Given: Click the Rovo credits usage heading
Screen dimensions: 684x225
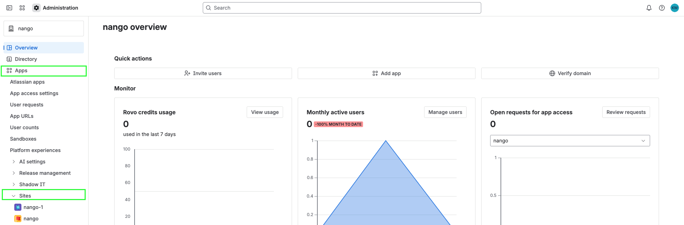Looking at the screenshot, I should [149, 112].
